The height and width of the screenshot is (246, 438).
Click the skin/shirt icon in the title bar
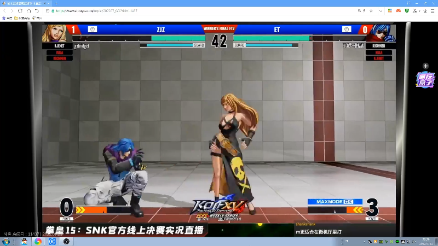[408, 3]
